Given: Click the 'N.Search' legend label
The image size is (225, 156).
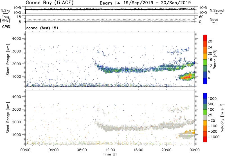Looking at the screenshot, I should pos(217,10).
